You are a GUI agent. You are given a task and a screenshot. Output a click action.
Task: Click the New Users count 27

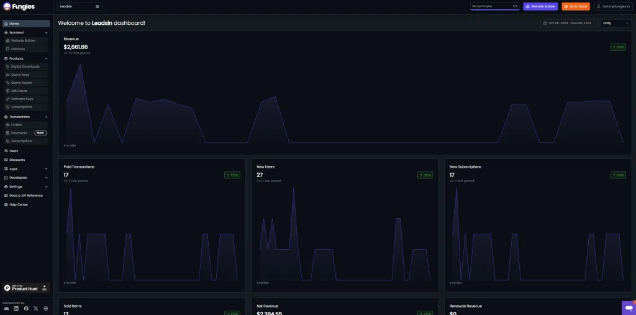[260, 175]
